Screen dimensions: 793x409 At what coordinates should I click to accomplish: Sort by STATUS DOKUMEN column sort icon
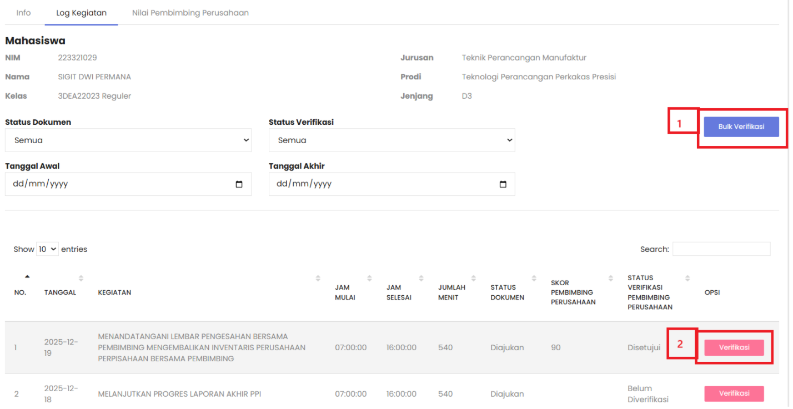click(534, 278)
